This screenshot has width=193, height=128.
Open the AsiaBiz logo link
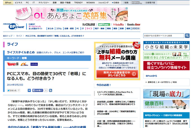[x=118, y=25]
